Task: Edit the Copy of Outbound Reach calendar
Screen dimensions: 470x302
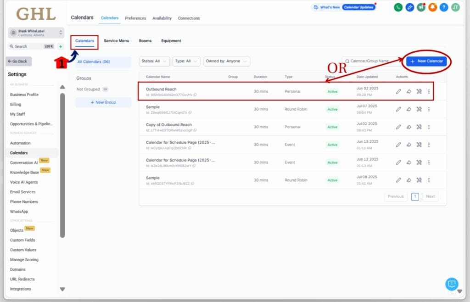Action: [398, 127]
